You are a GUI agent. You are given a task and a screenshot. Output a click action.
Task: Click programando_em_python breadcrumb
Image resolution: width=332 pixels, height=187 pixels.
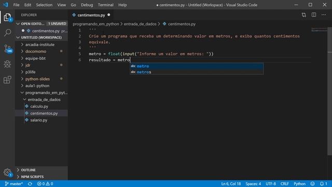tap(95, 24)
